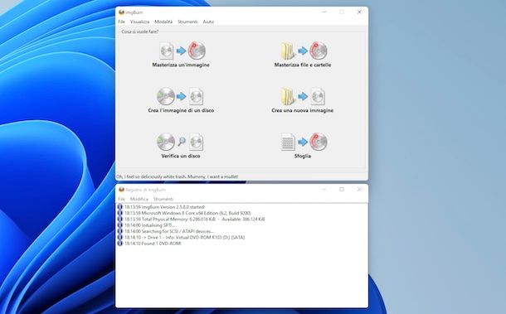The image size is (506, 314).
Task: Select the Masterizza file e cartelle icon
Action: click(x=304, y=51)
